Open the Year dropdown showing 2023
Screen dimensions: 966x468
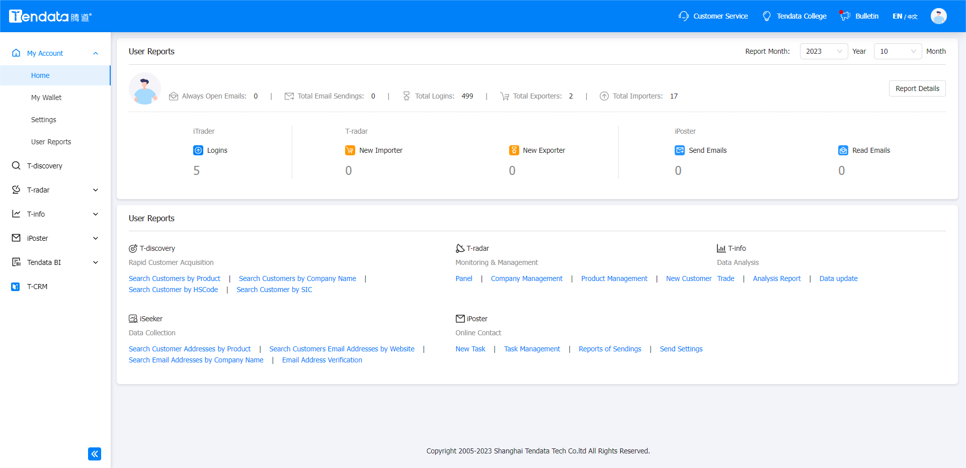[x=824, y=51]
